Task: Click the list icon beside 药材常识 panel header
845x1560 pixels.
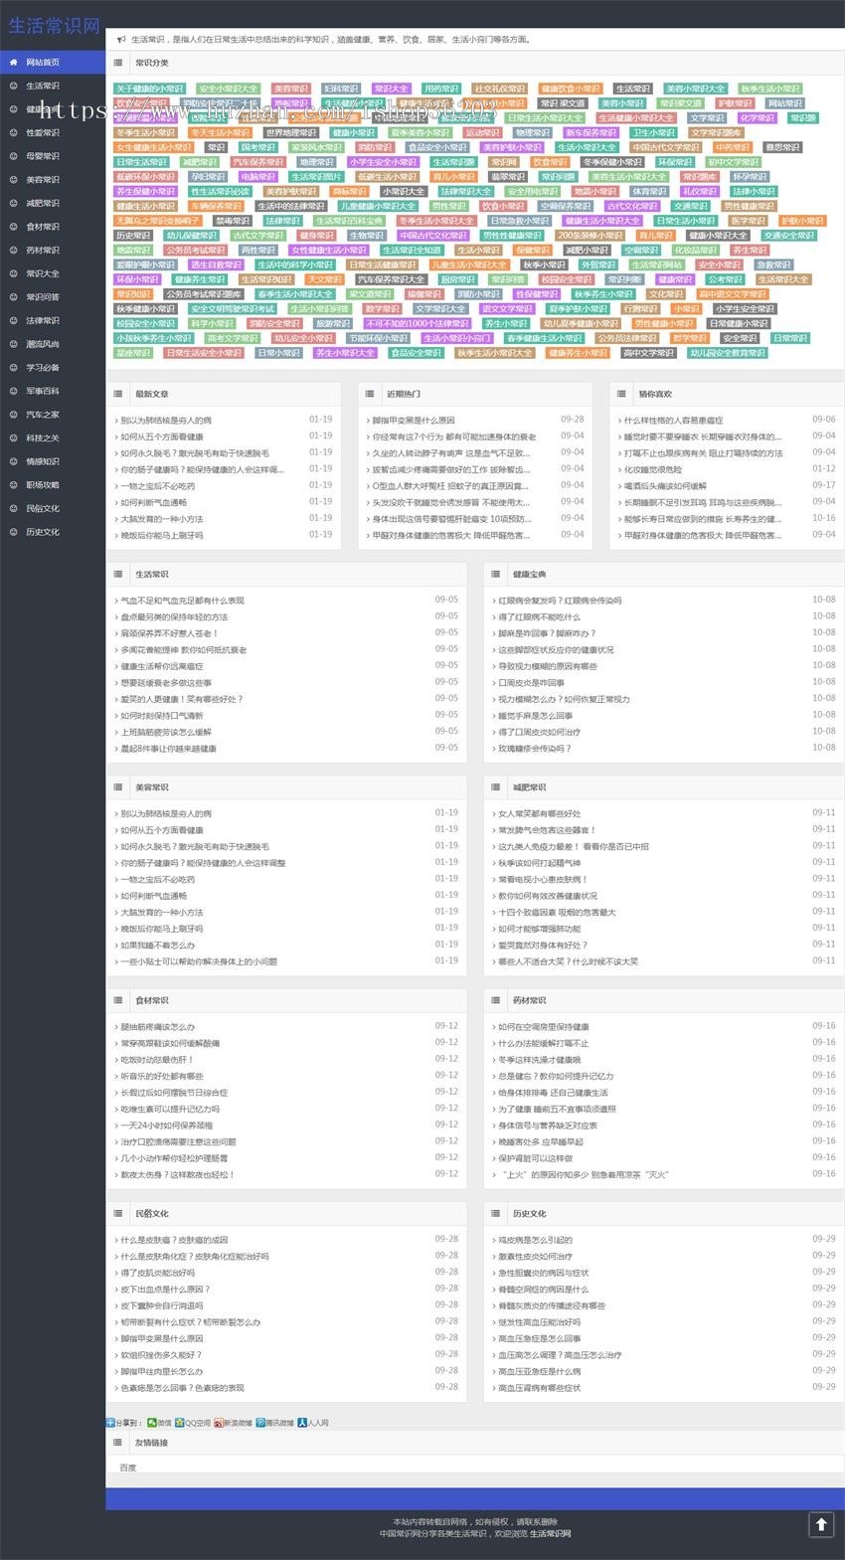Action: coord(495,1000)
